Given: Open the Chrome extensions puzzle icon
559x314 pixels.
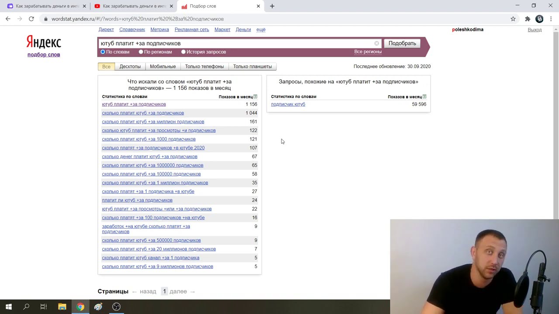Looking at the screenshot, I should click(528, 19).
